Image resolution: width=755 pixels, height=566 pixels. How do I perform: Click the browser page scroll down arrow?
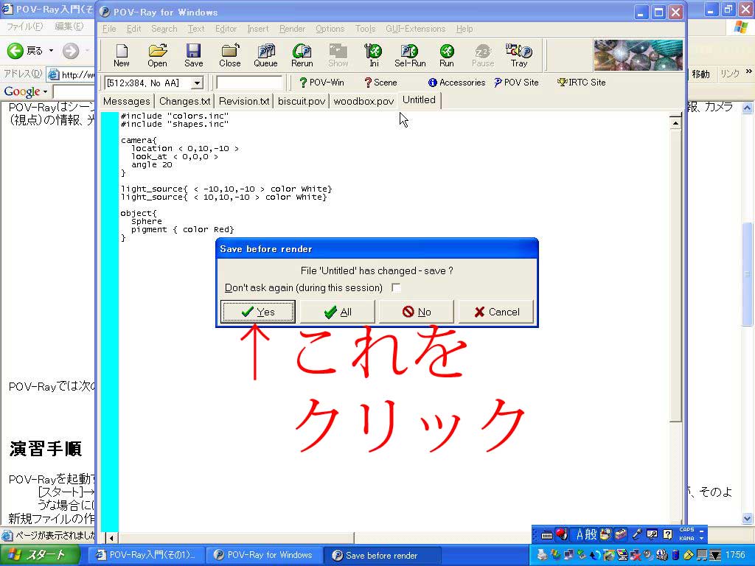(x=748, y=518)
